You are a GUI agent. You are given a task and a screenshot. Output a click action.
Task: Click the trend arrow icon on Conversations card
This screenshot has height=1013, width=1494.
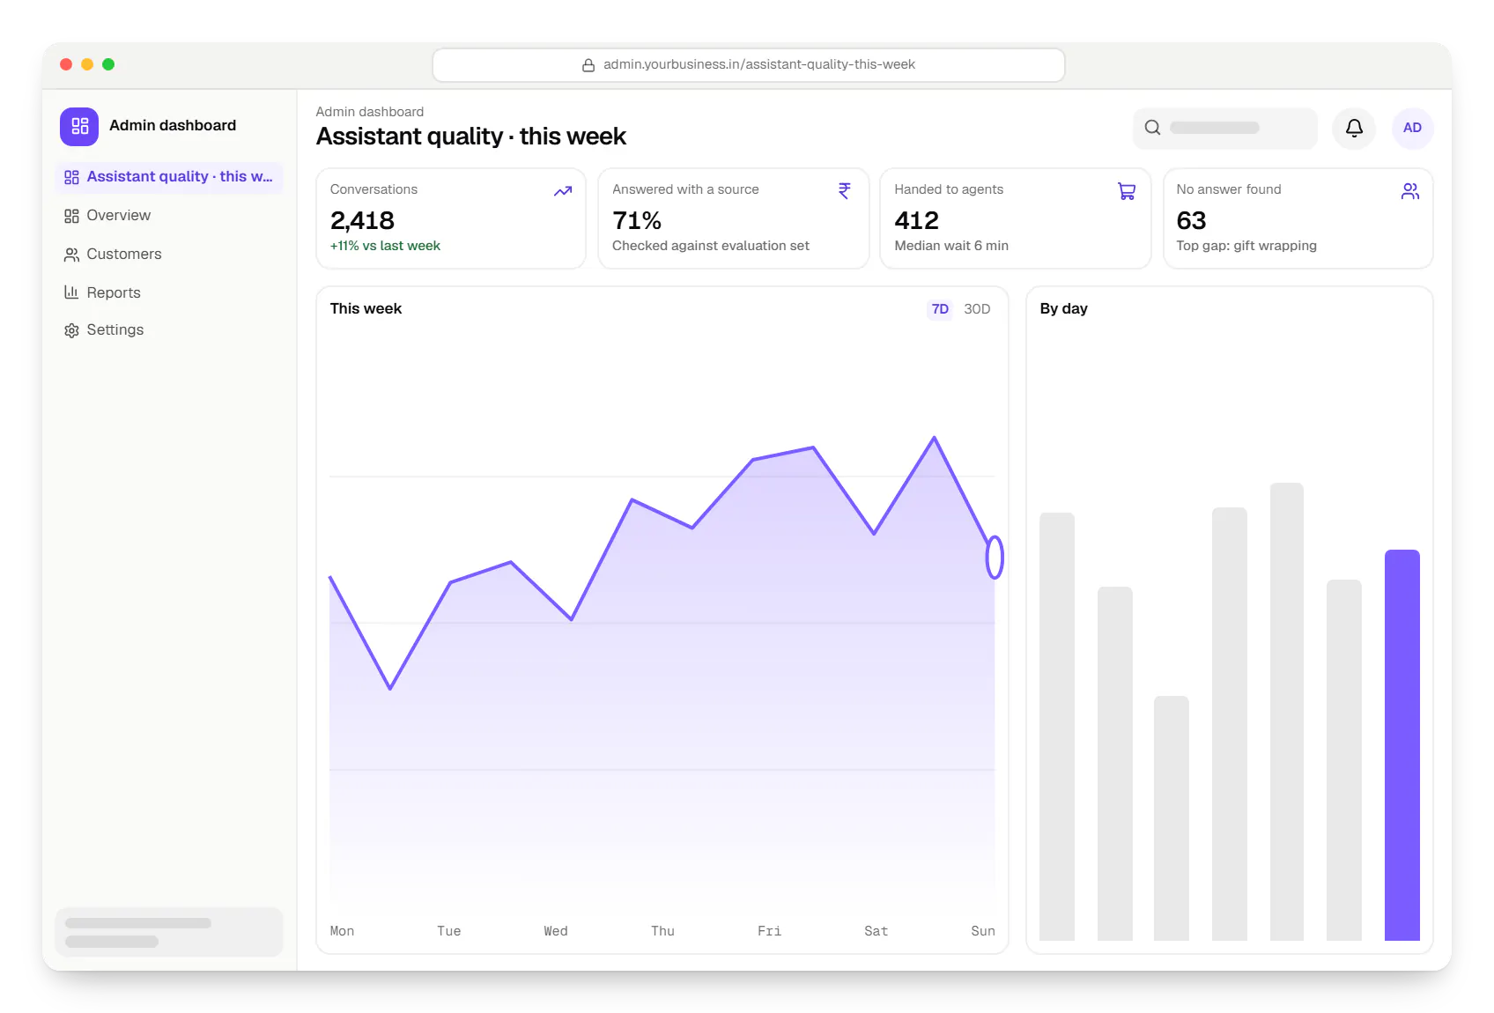point(563,191)
